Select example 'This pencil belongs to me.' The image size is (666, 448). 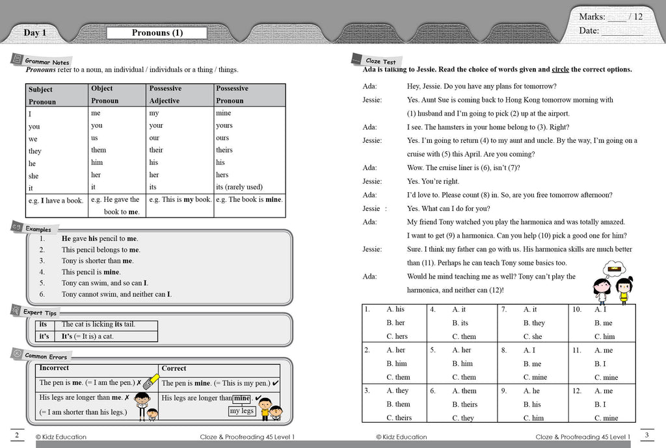tap(101, 249)
